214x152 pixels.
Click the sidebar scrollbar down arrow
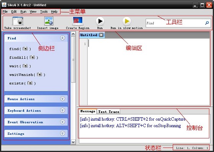pos(73,142)
